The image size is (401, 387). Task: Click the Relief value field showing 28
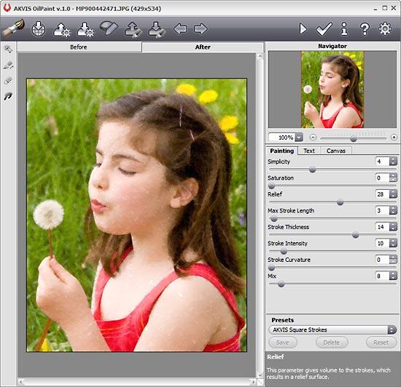pos(382,194)
